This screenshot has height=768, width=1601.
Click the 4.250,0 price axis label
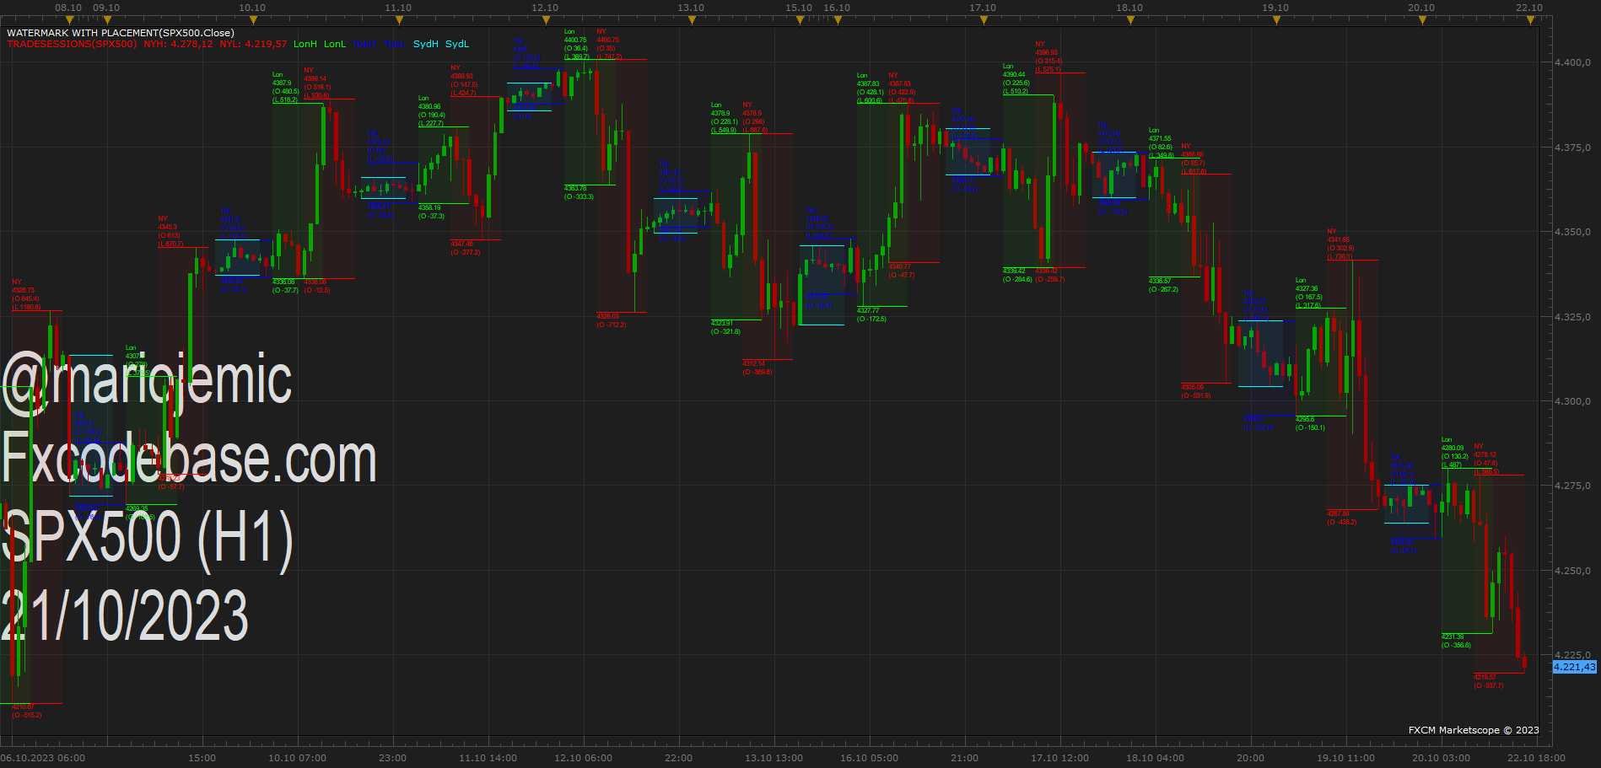pos(1572,571)
